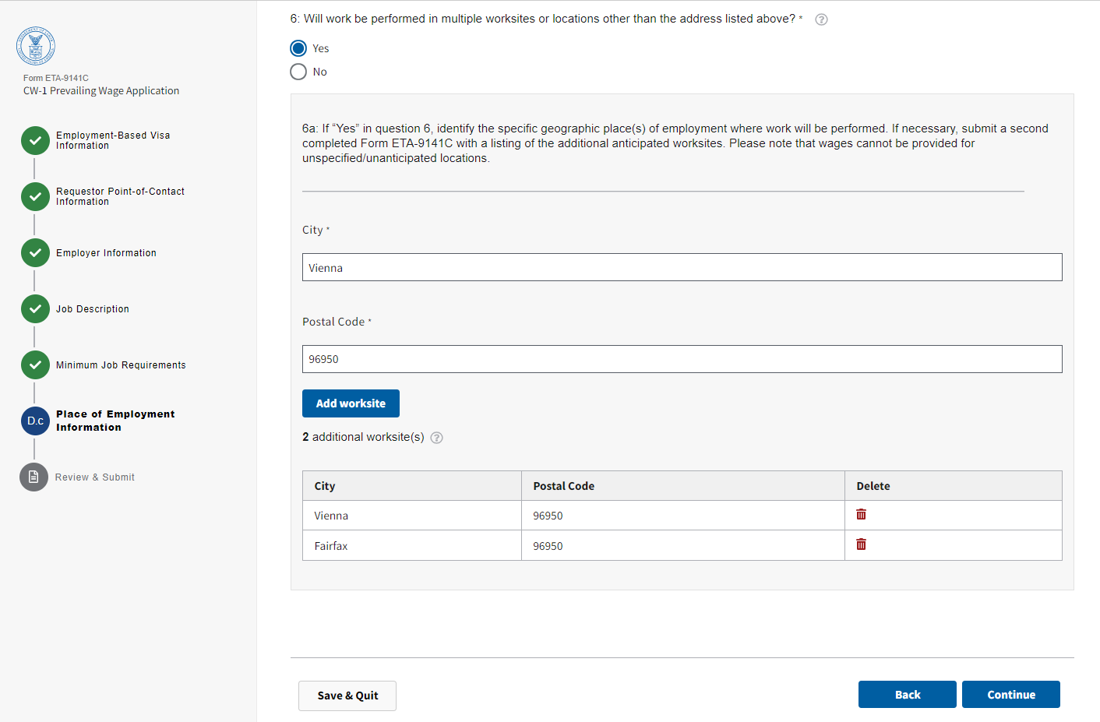Click the Continue button
1100x722 pixels.
[x=1010, y=695]
